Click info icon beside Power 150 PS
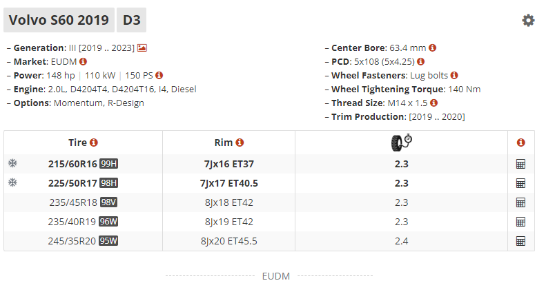546x283 pixels. [159, 75]
